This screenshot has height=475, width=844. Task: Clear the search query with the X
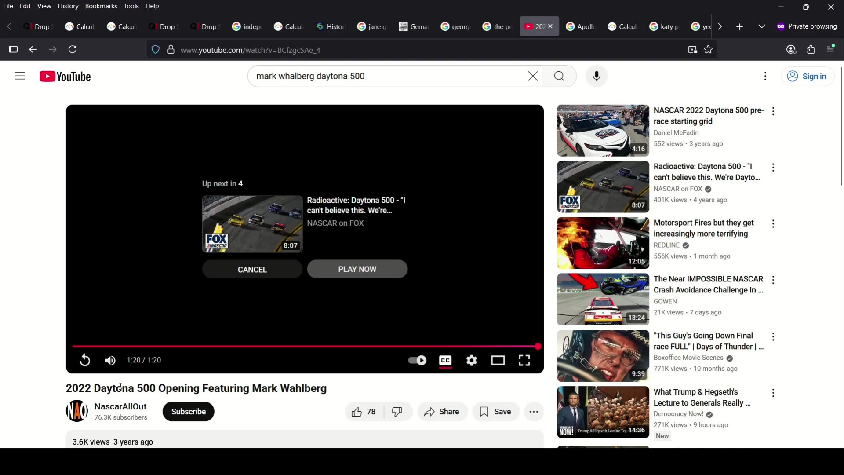pyautogui.click(x=533, y=77)
